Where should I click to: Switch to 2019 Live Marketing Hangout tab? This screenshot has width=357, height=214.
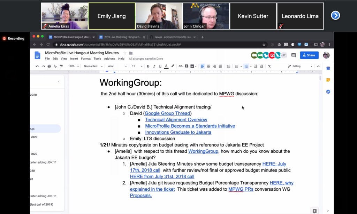[x=122, y=37]
